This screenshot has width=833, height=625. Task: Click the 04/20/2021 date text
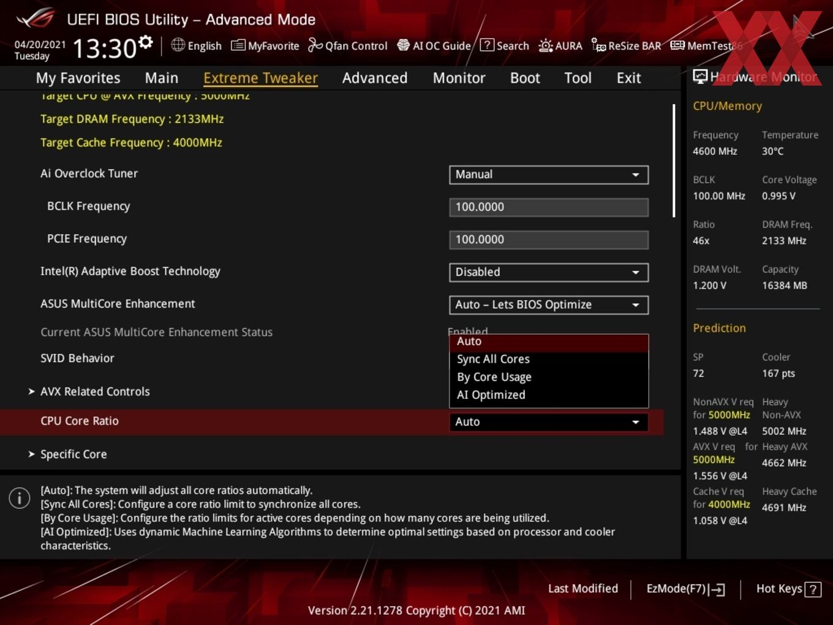click(x=40, y=44)
